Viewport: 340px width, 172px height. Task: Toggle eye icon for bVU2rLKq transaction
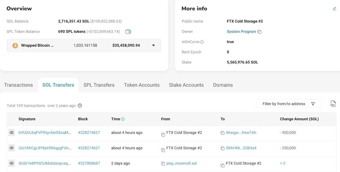pos(11,132)
